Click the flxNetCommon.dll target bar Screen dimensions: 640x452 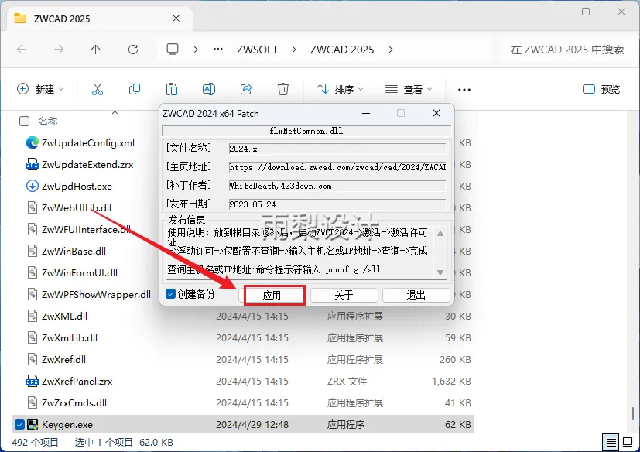(306, 131)
